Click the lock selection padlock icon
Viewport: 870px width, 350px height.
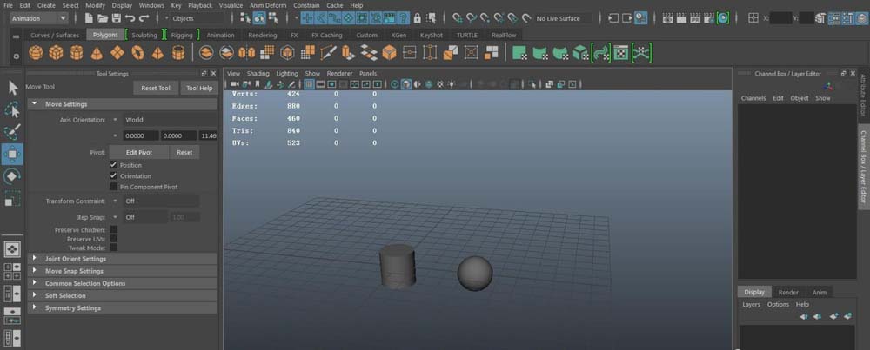tap(418, 18)
